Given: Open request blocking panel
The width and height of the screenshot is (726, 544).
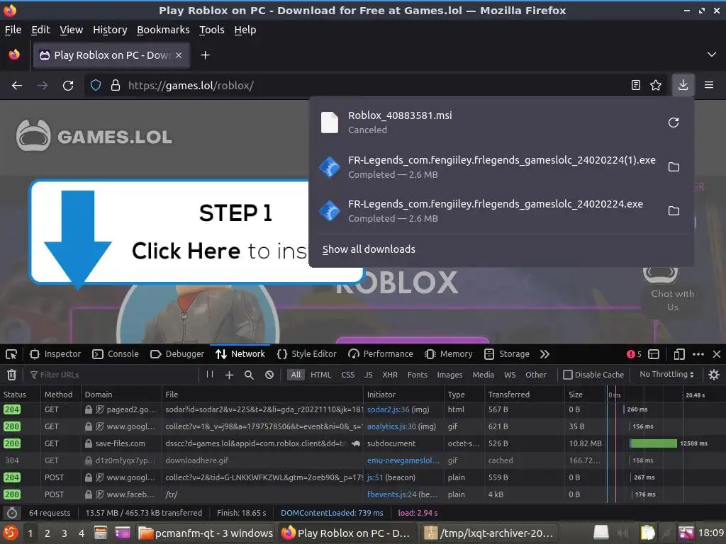Looking at the screenshot, I should pyautogui.click(x=269, y=375).
